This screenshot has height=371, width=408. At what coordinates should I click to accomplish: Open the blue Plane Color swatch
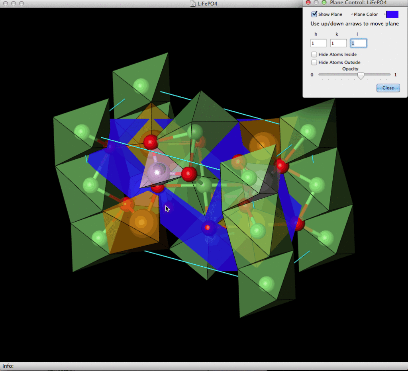click(392, 14)
